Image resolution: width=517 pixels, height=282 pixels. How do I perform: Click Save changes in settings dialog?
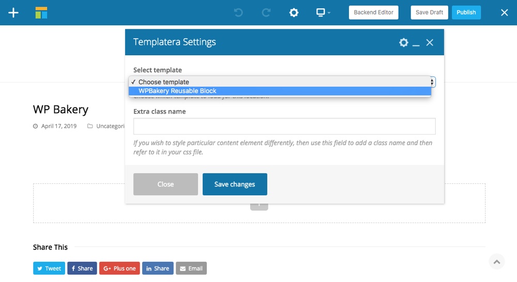coord(235,184)
